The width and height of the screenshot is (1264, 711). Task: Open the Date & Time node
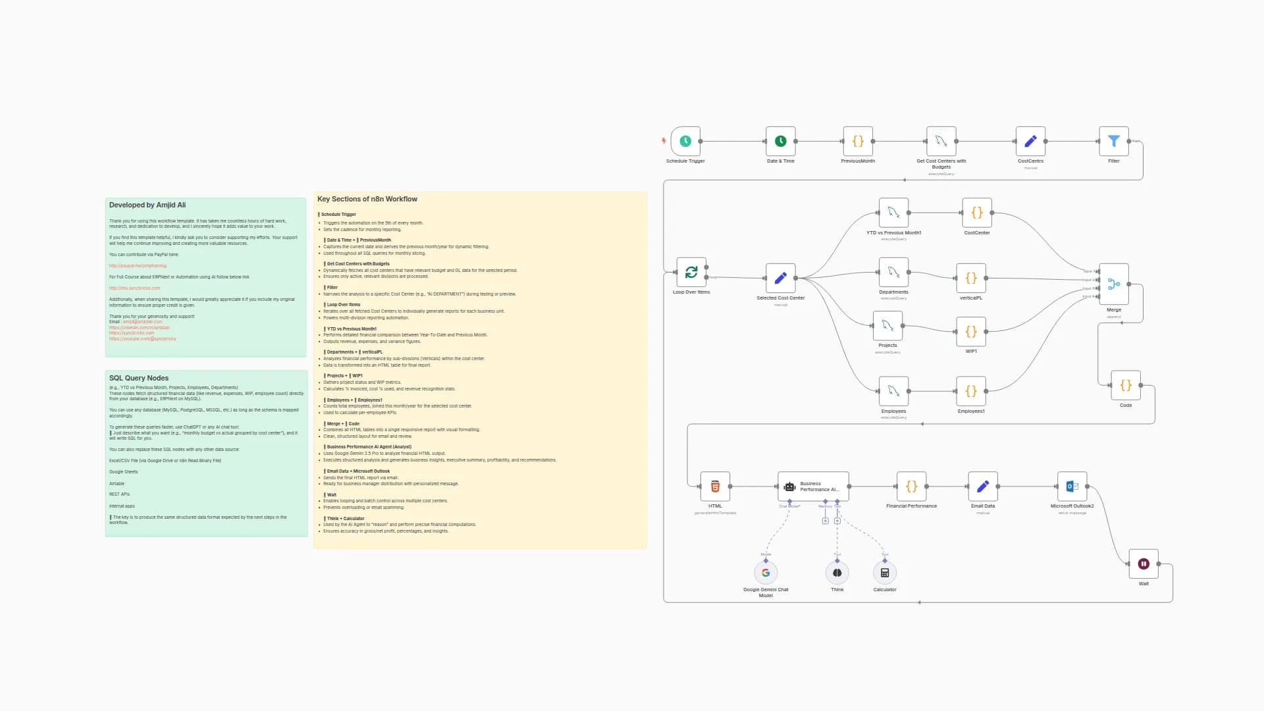pos(781,142)
